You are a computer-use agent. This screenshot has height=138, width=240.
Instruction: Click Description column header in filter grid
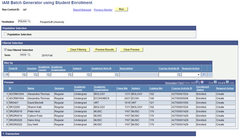click(x=126, y=68)
